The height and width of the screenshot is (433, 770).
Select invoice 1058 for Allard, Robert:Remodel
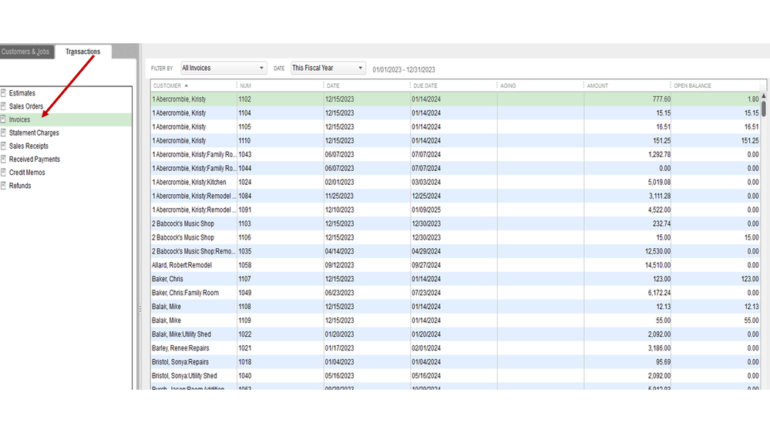tap(245, 265)
